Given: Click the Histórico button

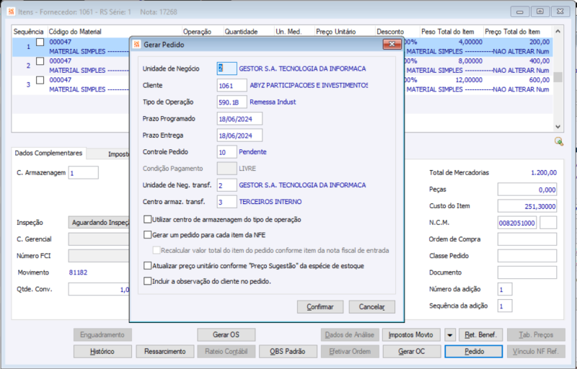Looking at the screenshot, I should 102,352.
